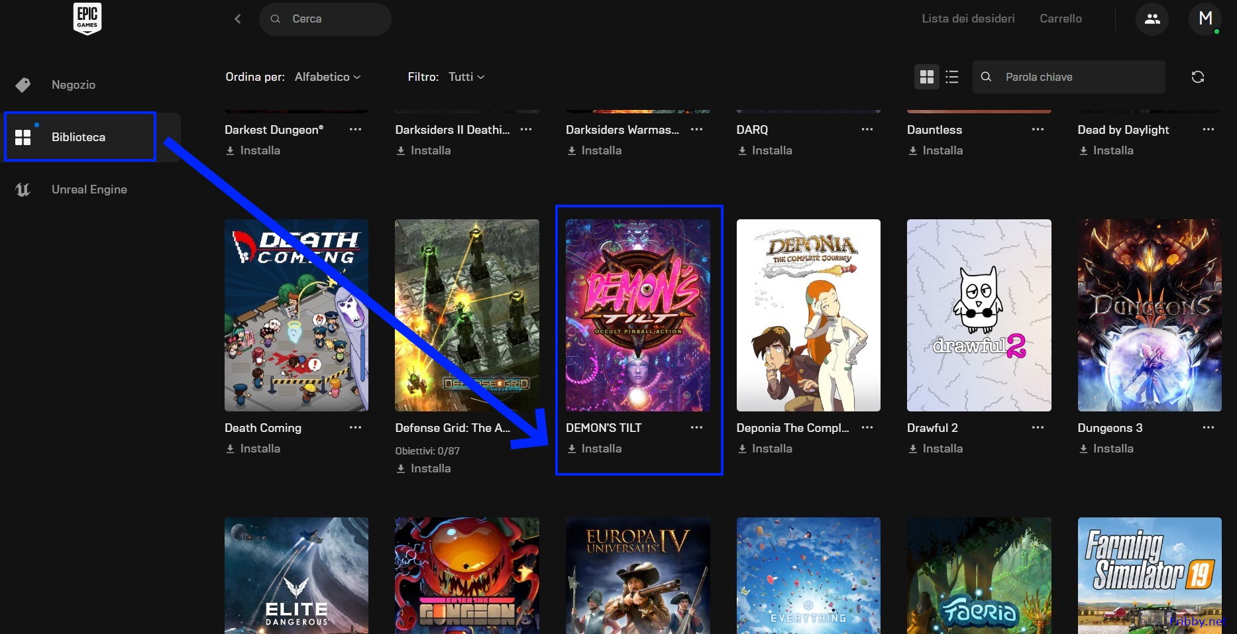Open options menu for Dead by Daylight
Image resolution: width=1237 pixels, height=634 pixels.
pos(1209,129)
